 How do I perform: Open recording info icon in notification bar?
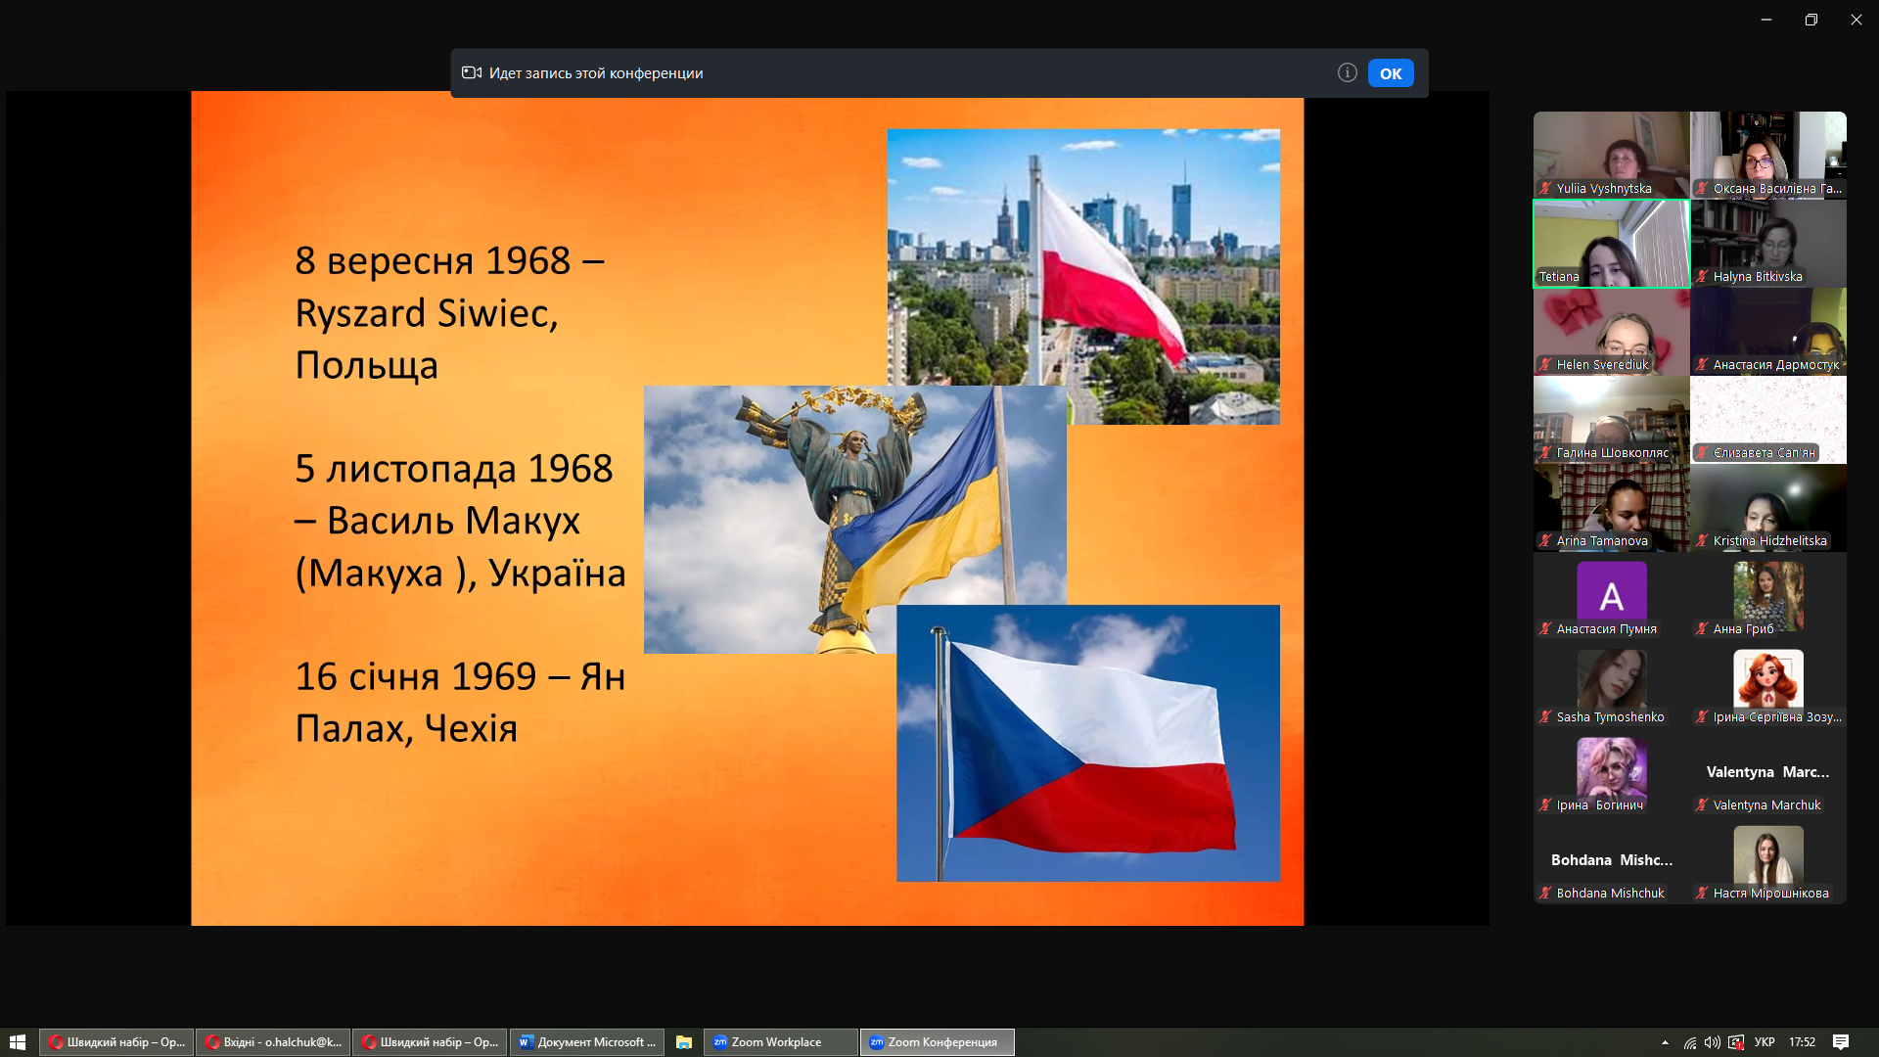point(1347,72)
